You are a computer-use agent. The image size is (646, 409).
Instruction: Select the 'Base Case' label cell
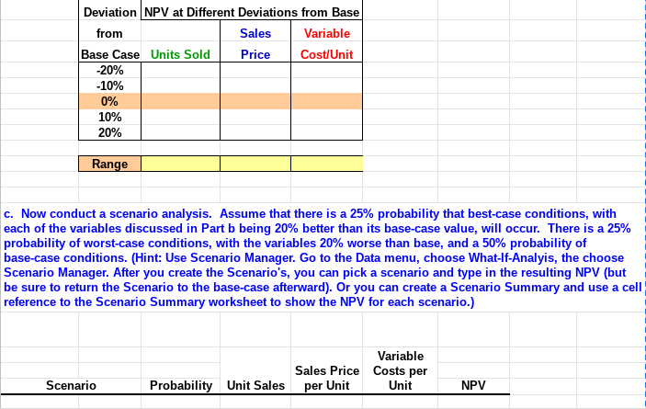[109, 54]
